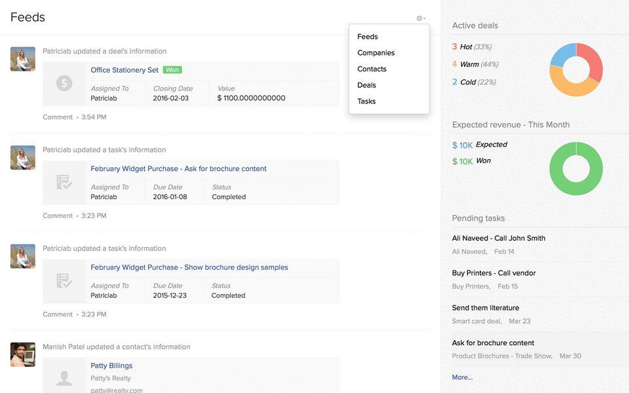Click the green Expected revenue donut chart
Screen dimensions: 629x393
576,184
